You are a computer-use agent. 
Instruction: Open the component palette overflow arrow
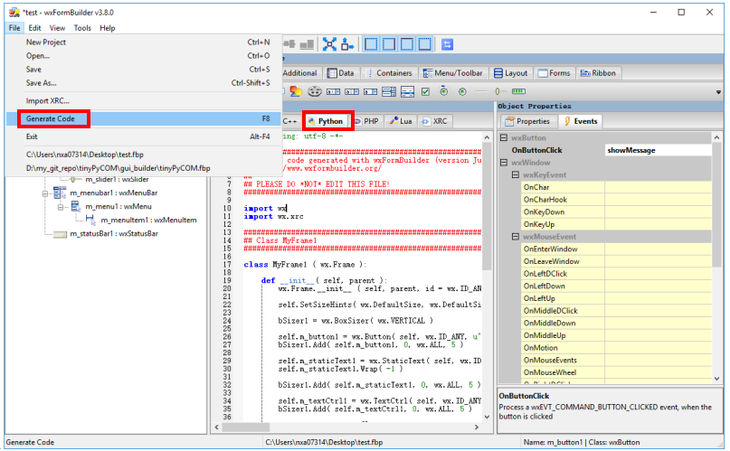coord(718,92)
